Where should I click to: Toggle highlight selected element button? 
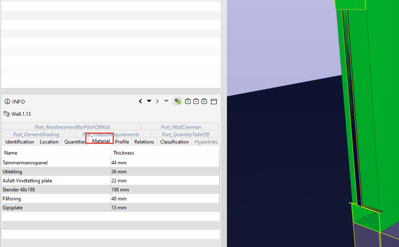pyautogui.click(x=177, y=101)
